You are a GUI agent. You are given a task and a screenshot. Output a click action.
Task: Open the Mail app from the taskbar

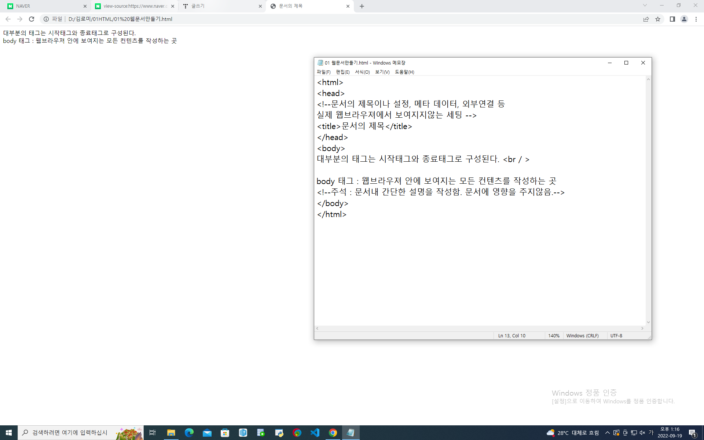tap(207, 433)
